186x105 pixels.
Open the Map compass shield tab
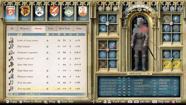click(x=68, y=13)
